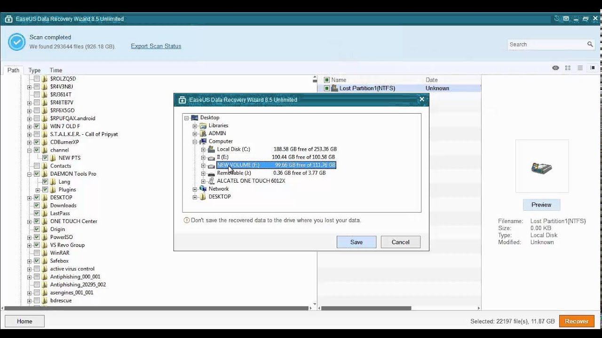Click the DESKTOP folder icon in dialog
This screenshot has height=338, width=602.
coord(203,197)
